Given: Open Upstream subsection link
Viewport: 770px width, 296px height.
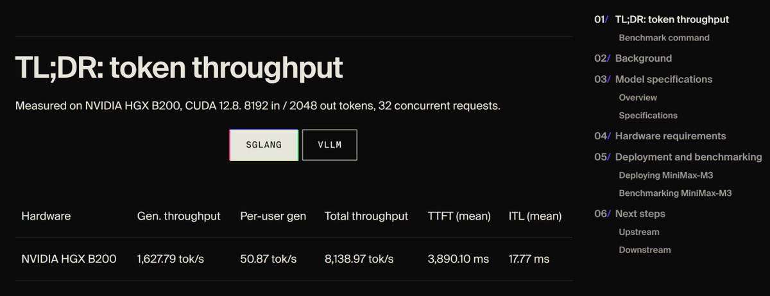Looking at the screenshot, I should coord(639,232).
